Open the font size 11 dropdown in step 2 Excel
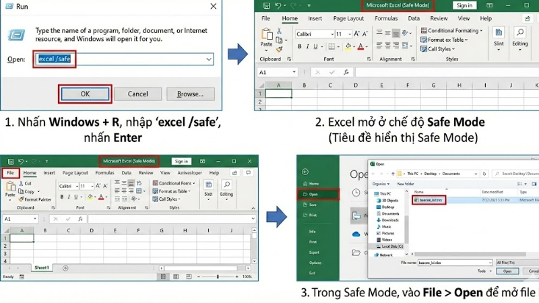 tap(349, 34)
